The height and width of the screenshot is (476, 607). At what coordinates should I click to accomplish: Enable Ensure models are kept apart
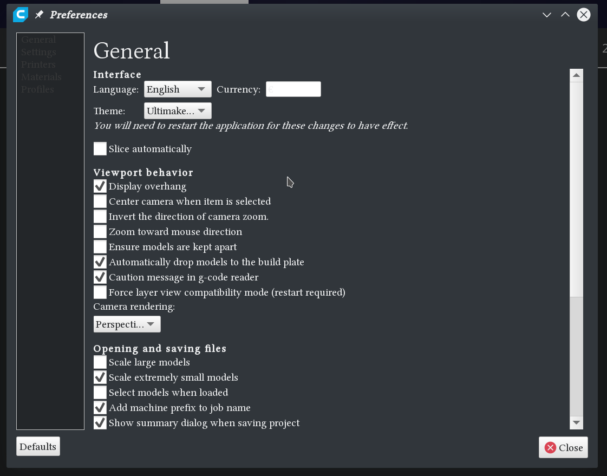[x=100, y=246]
